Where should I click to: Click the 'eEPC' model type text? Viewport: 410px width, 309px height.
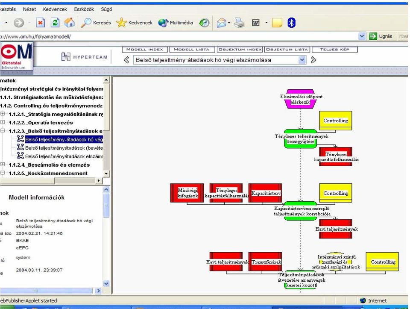pos(22,247)
